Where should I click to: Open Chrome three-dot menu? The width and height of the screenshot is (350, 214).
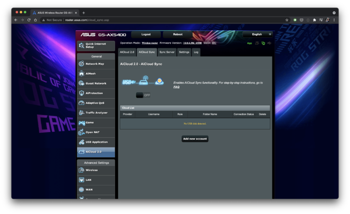[334, 20]
